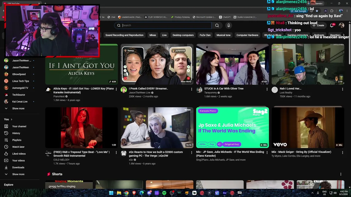Open Liked videos in sidebar
The image size is (351, 197).
(19, 154)
